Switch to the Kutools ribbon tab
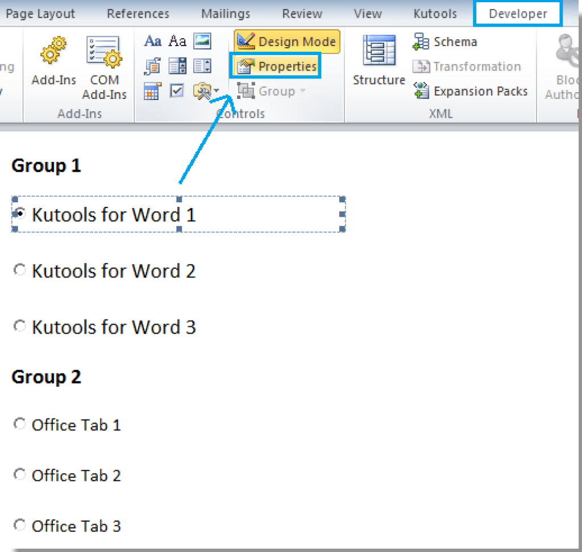 (x=435, y=13)
